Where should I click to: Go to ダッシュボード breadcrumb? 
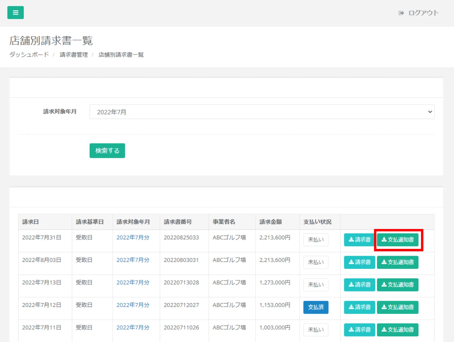click(x=29, y=55)
